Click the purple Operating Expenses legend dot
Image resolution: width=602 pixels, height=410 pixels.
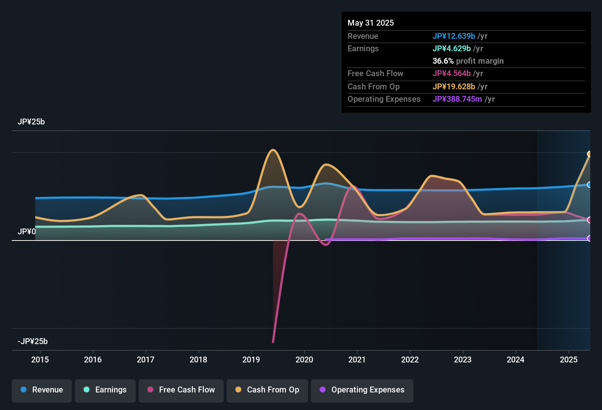coord(323,389)
